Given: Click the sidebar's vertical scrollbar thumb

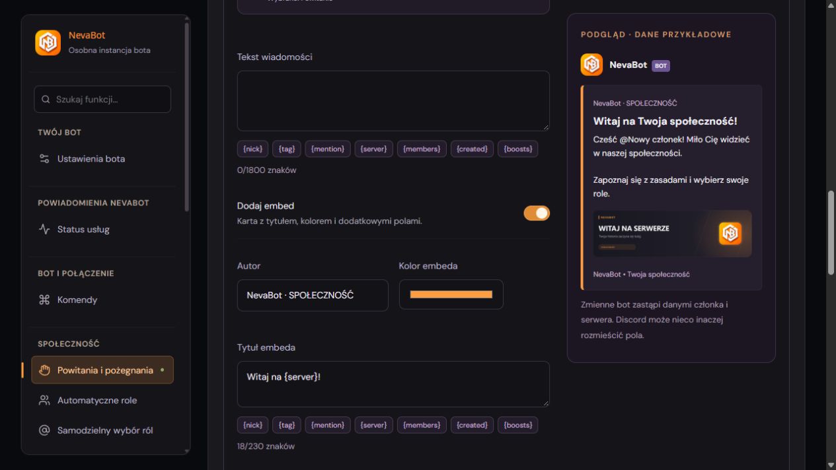Looking at the screenshot, I should point(187,117).
